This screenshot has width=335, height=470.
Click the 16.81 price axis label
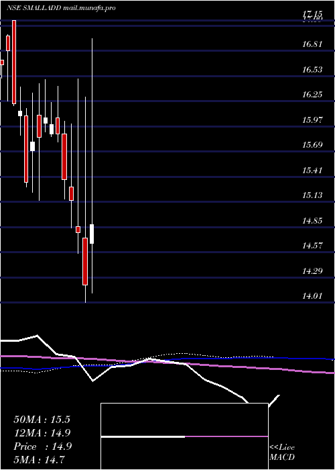tap(312, 44)
